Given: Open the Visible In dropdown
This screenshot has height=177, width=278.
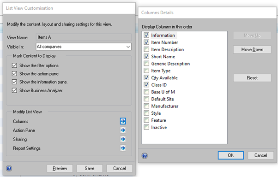Looking at the screenshot, I should [x=84, y=47].
